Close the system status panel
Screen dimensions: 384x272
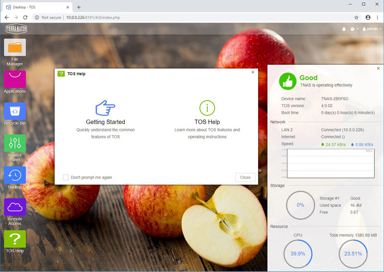pos(378,68)
